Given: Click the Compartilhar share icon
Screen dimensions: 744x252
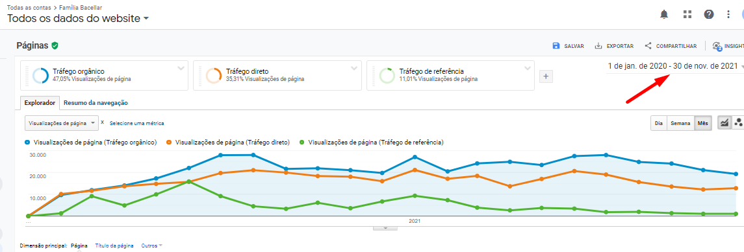Looking at the screenshot, I should pos(648,46).
